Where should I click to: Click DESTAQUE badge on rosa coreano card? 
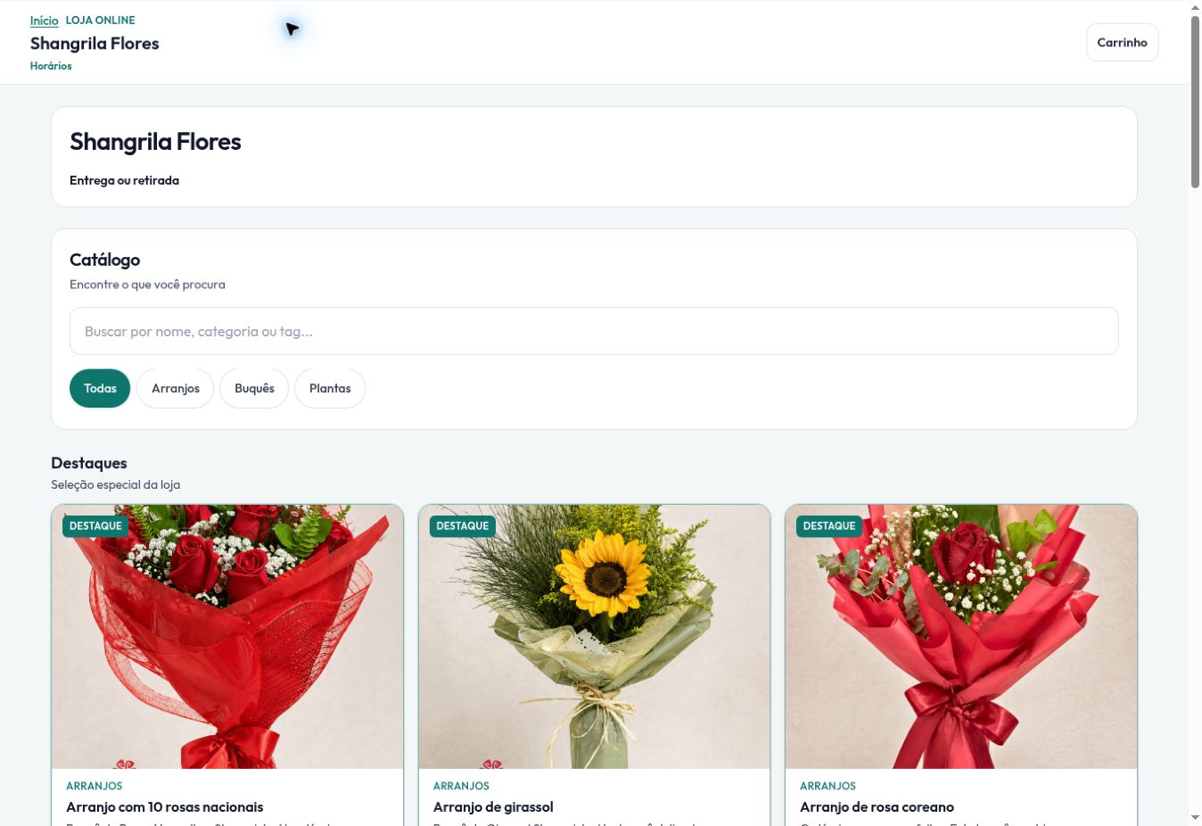point(829,526)
